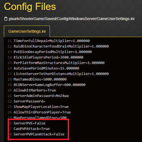This screenshot has width=142, height=142.
Task: Place cursor on ServerPVE=False line
Action: [x=30, y=123]
